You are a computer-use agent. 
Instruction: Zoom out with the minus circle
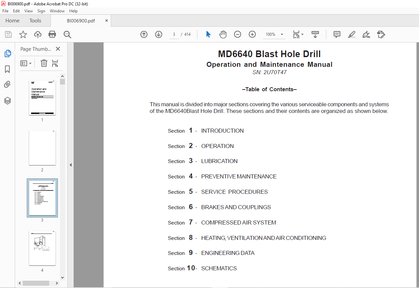(x=238, y=34)
